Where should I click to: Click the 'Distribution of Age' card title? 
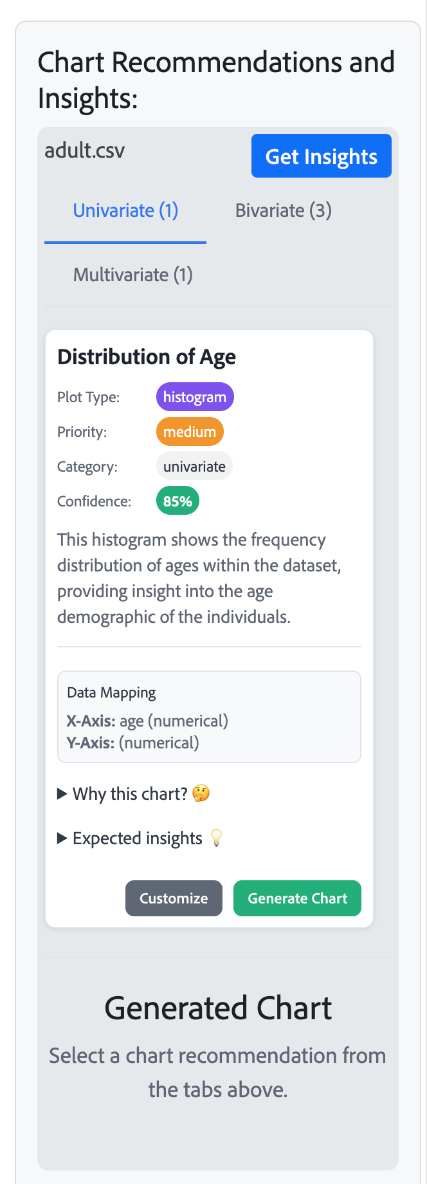(x=147, y=357)
